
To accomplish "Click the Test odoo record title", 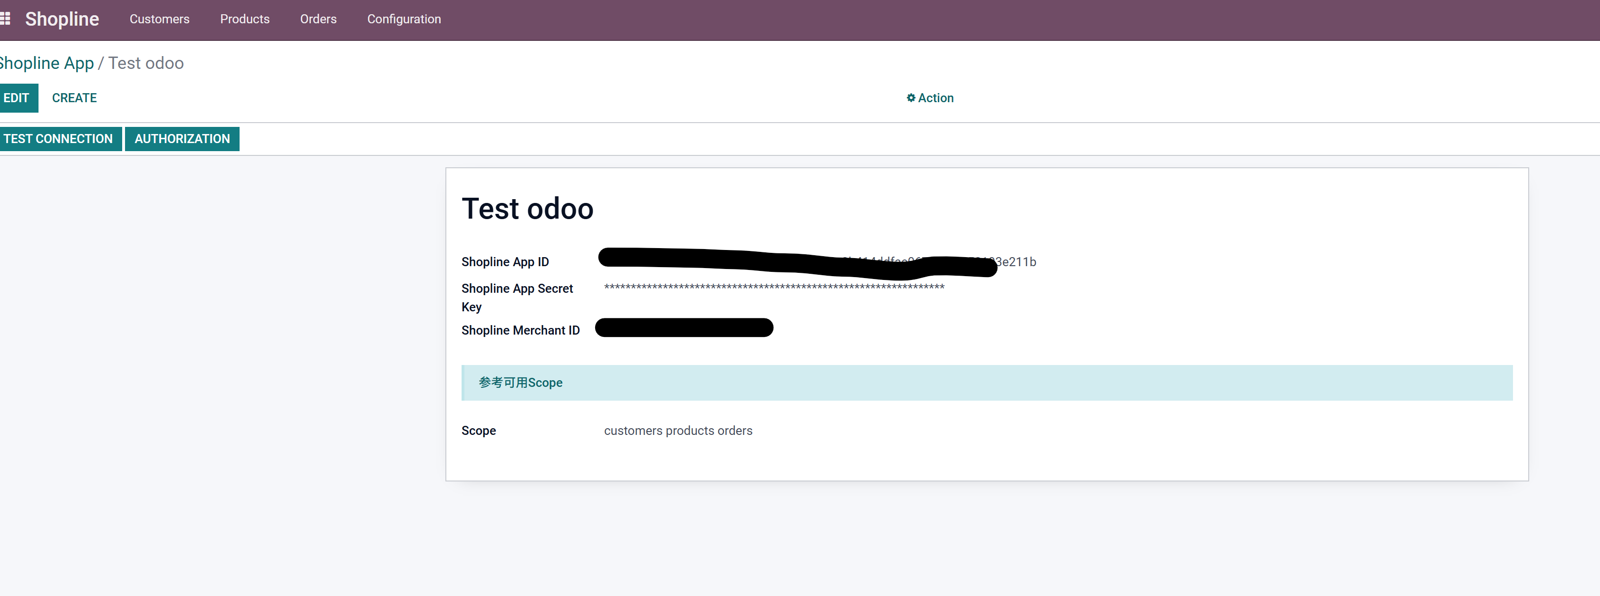I will [527, 209].
